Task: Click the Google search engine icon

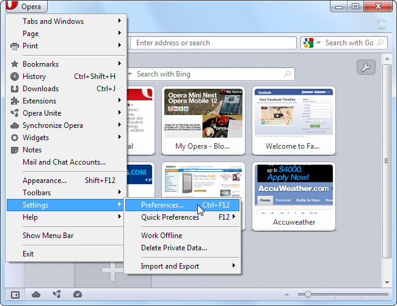Action: click(x=308, y=43)
